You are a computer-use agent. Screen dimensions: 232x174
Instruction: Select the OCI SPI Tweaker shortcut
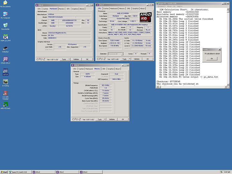[x=5, y=95]
